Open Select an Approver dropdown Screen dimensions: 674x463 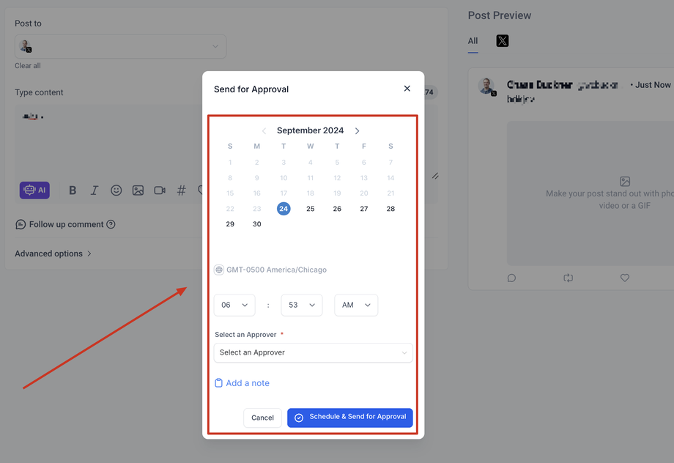point(313,352)
